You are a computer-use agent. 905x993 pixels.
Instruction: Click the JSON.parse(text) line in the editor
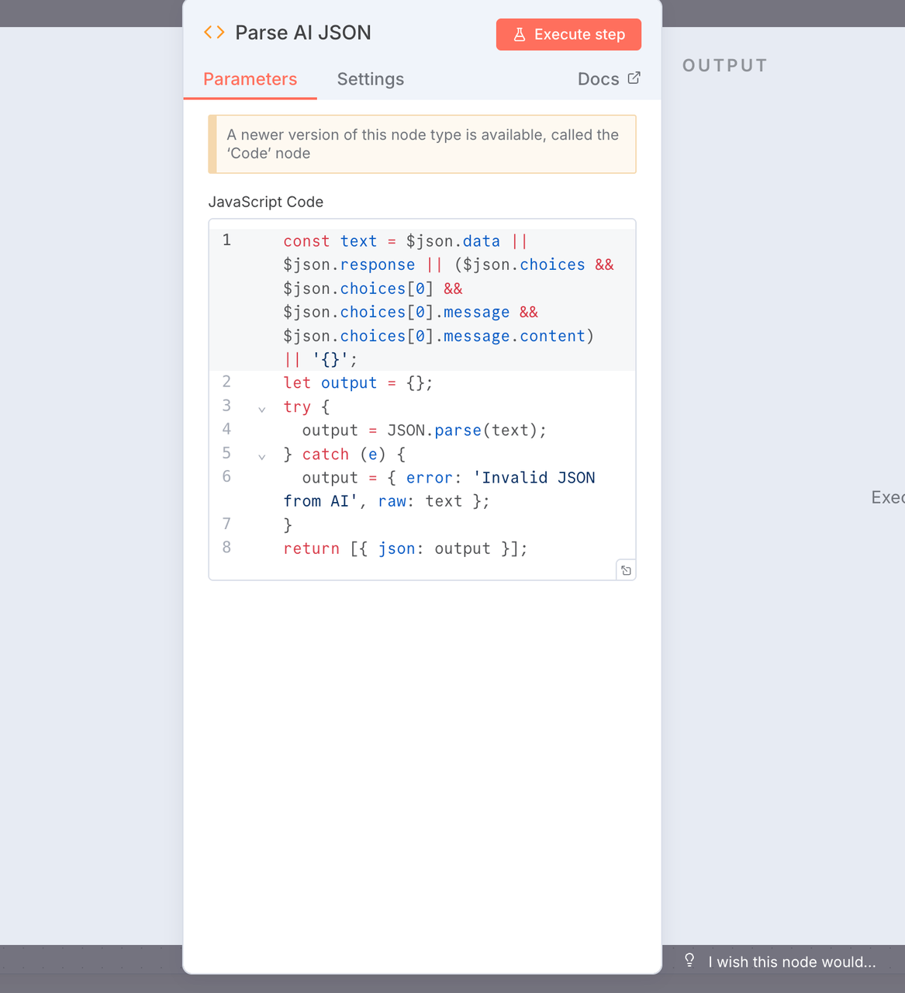424,431
